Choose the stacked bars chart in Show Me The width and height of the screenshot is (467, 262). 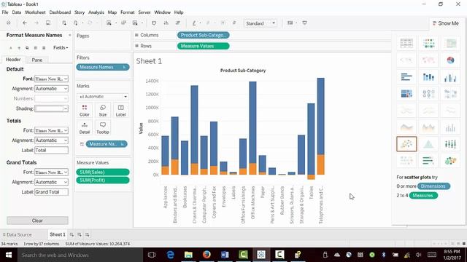[428, 77]
